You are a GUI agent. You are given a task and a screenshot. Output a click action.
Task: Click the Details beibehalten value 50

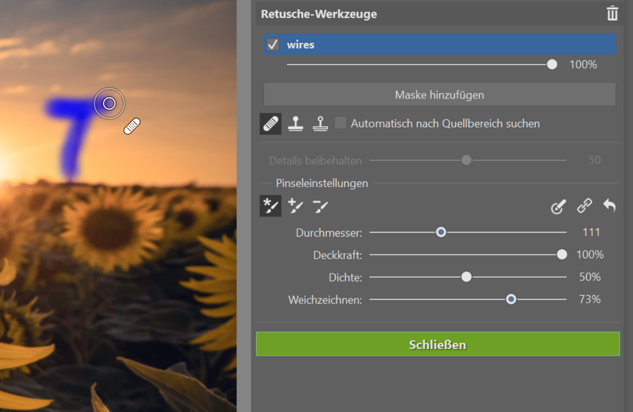coord(594,160)
